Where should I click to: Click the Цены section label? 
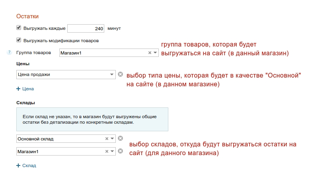[23, 64]
